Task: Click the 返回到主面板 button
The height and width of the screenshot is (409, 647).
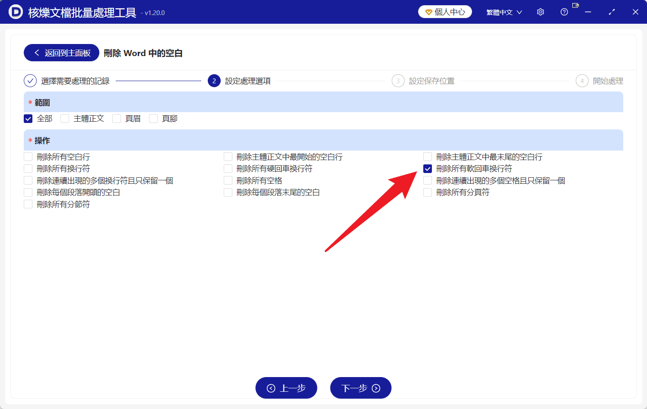Action: (61, 53)
